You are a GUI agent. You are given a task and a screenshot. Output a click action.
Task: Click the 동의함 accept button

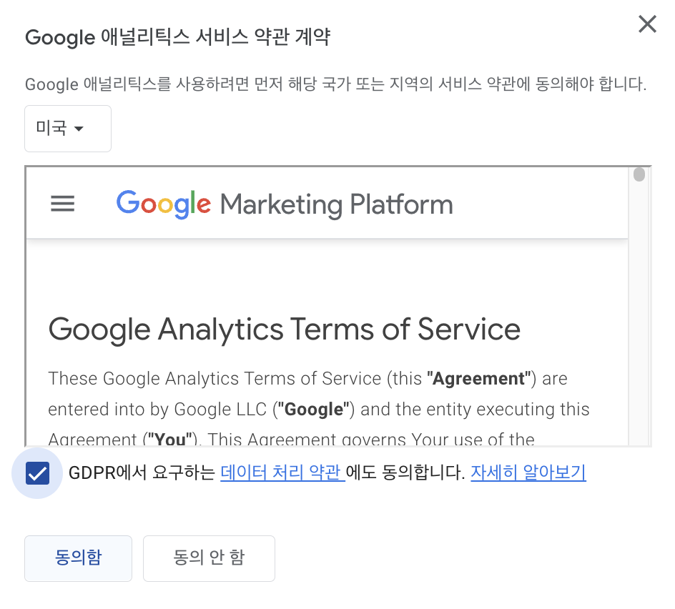79,558
